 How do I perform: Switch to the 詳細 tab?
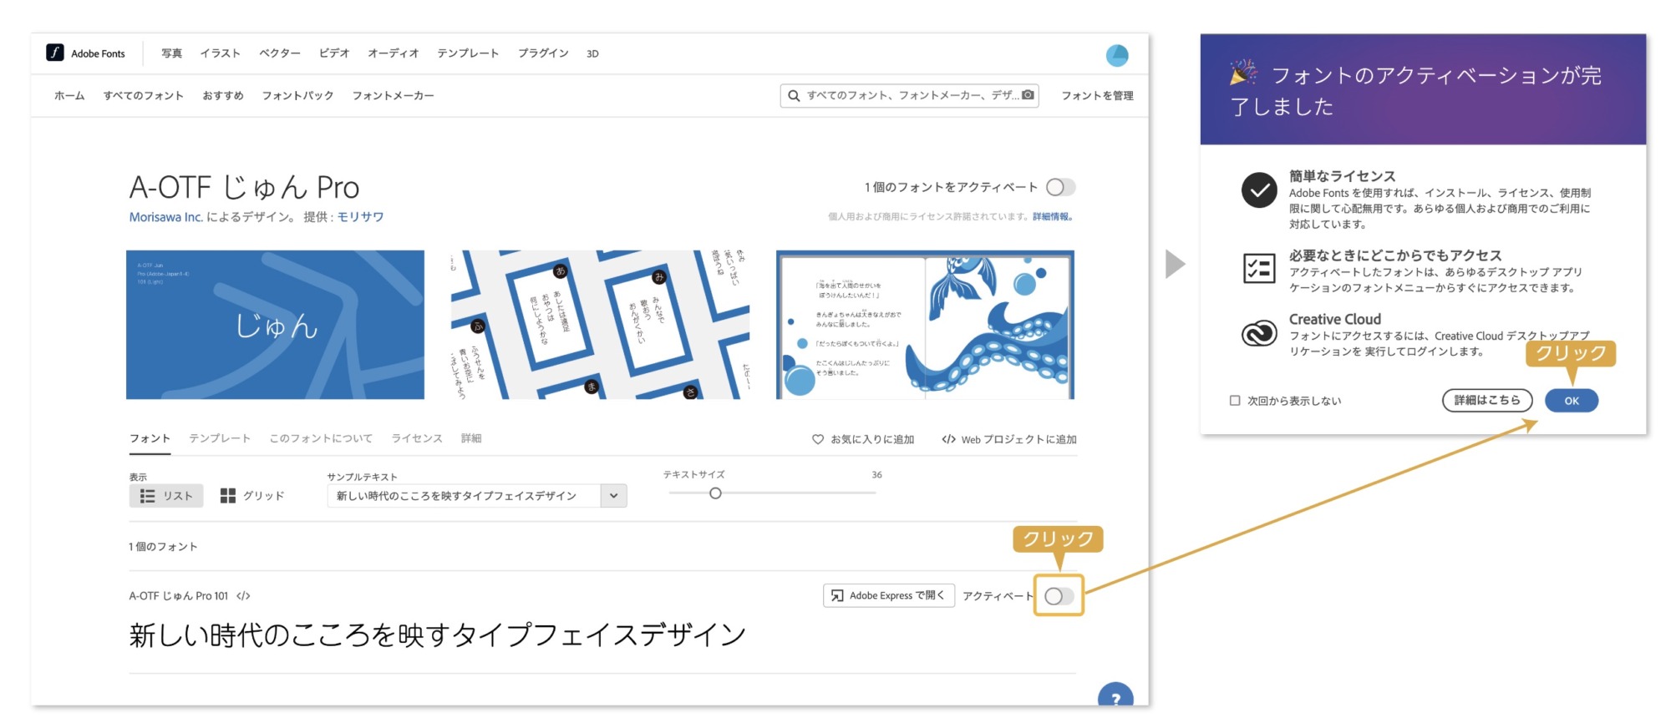471,439
